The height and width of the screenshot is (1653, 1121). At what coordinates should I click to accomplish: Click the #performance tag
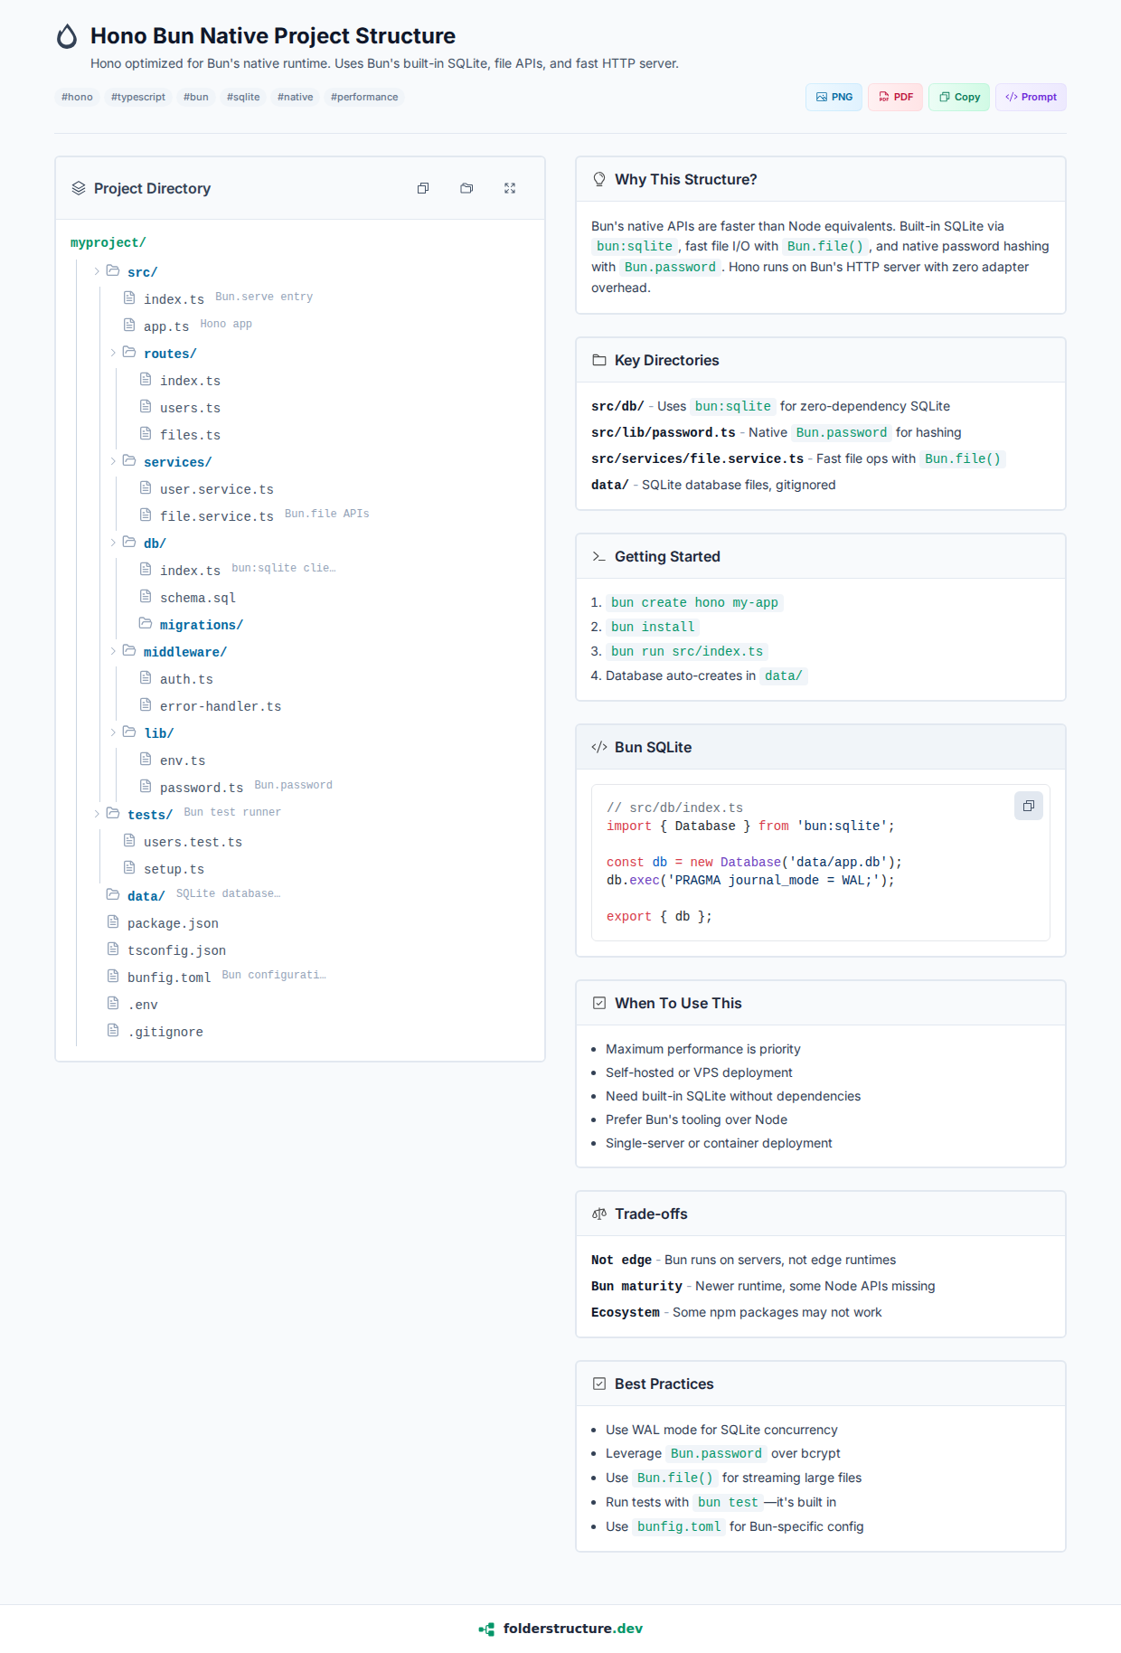point(364,97)
